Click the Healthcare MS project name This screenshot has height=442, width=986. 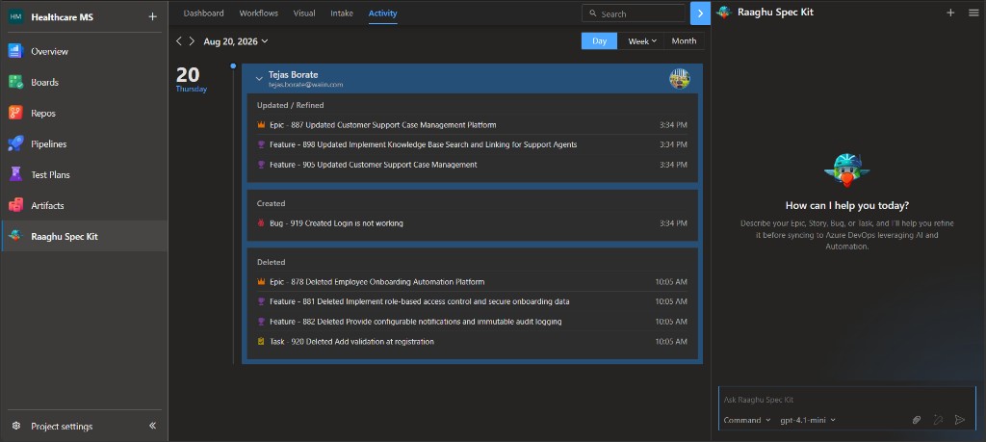[63, 17]
